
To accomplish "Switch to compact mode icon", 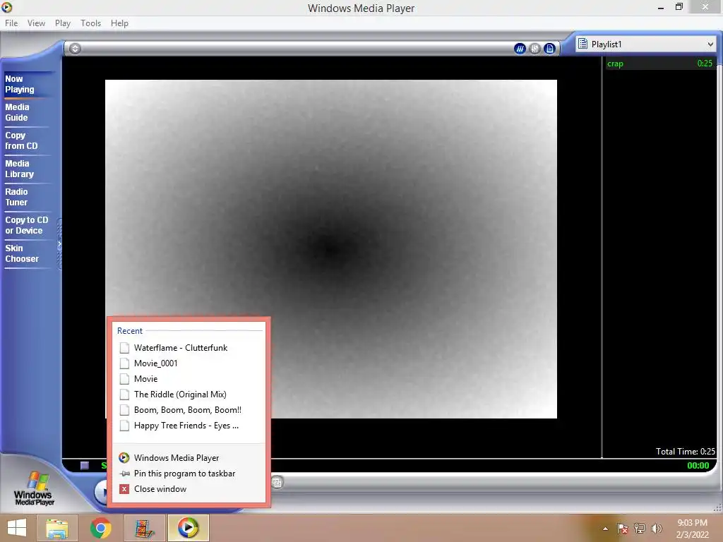I will [x=277, y=483].
